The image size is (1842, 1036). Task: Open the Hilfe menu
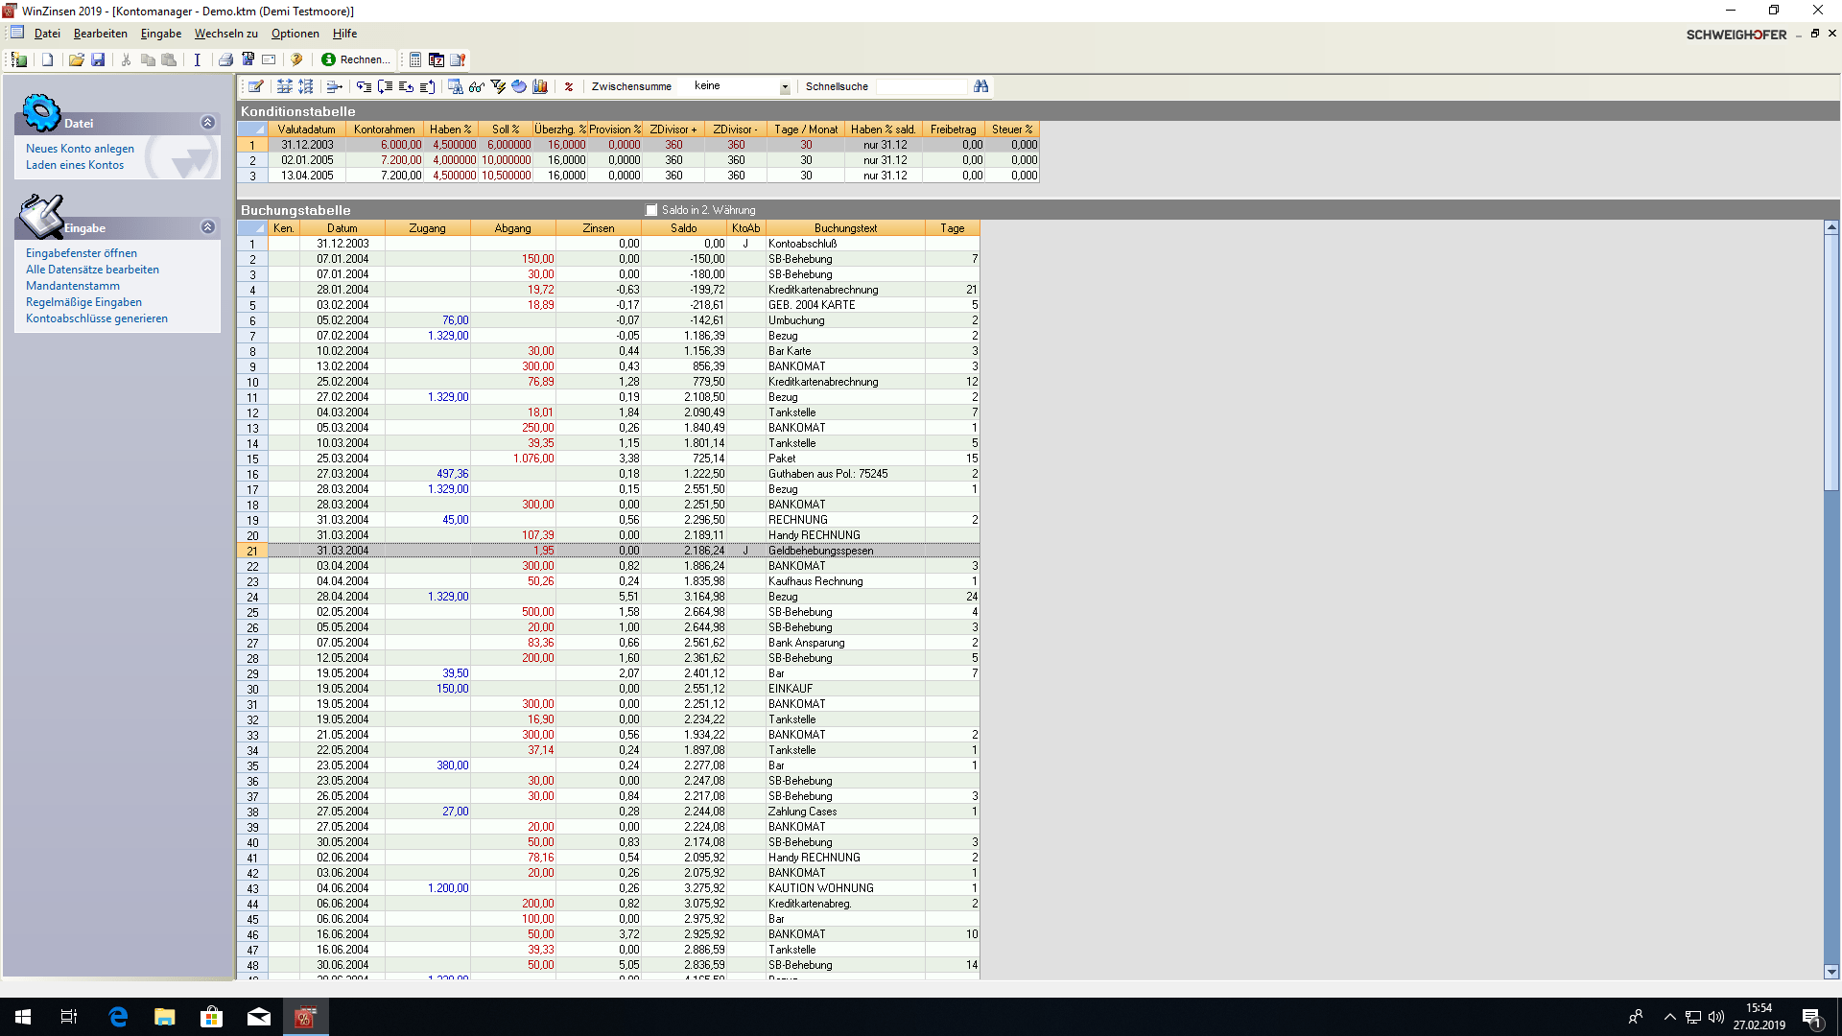click(344, 34)
